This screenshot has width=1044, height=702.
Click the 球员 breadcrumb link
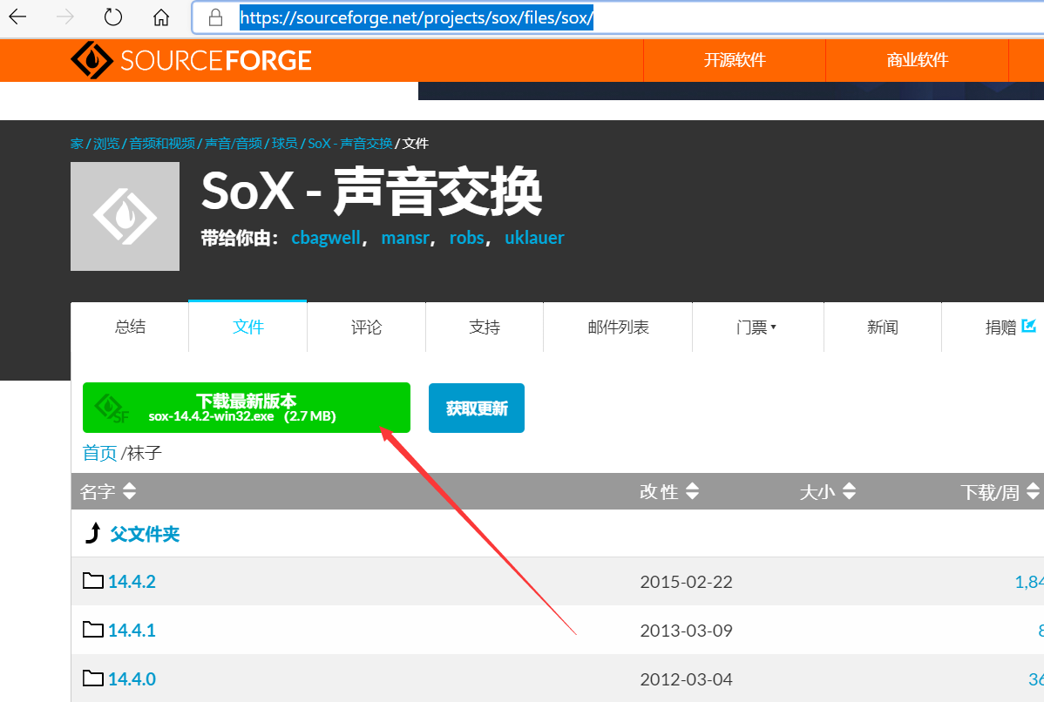pyautogui.click(x=284, y=143)
